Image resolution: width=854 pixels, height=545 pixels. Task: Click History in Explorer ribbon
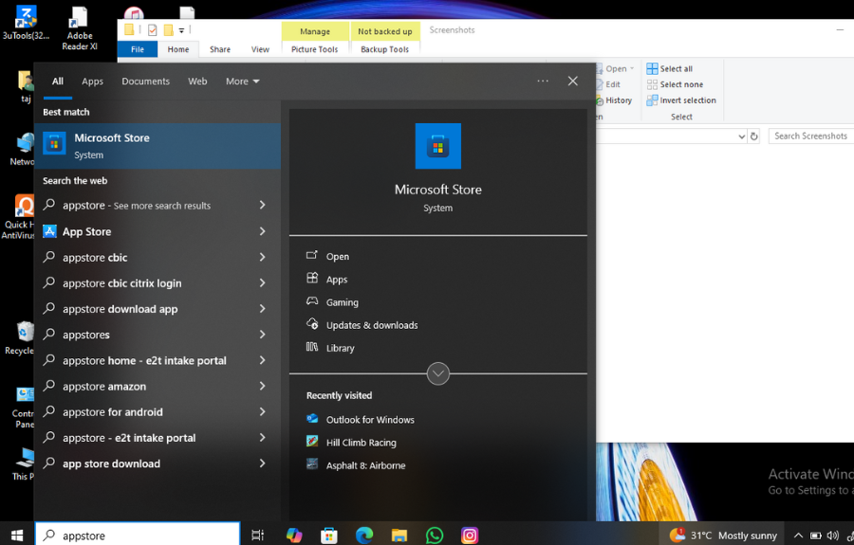614,100
